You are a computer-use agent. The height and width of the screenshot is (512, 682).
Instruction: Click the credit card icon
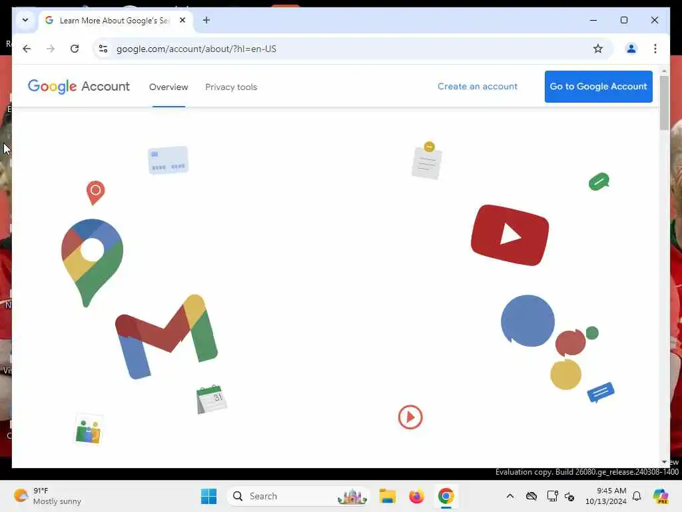pos(168,160)
